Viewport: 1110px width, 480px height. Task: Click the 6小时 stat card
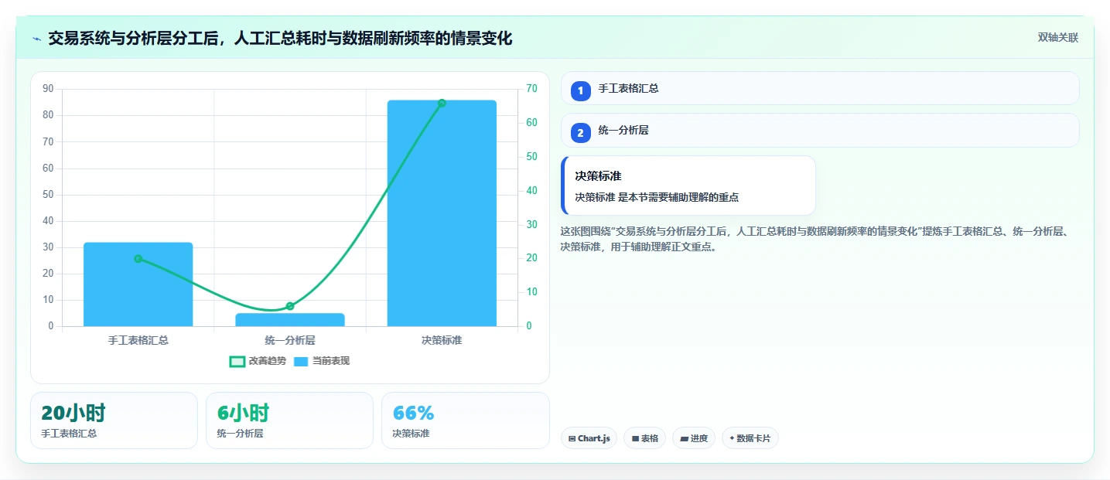290,420
